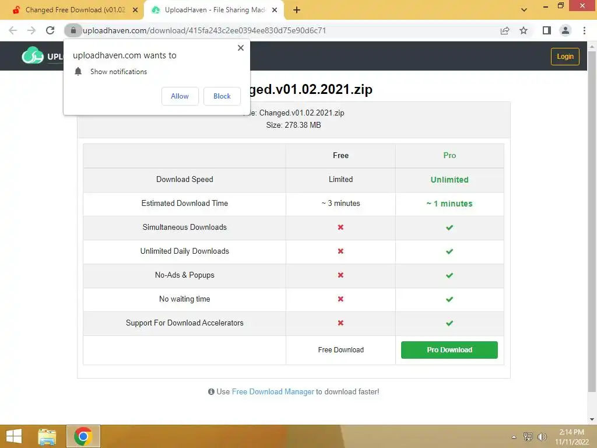Viewport: 597px width, 448px height.
Task: Block notifications from uploadhaven.com
Action: tap(222, 96)
